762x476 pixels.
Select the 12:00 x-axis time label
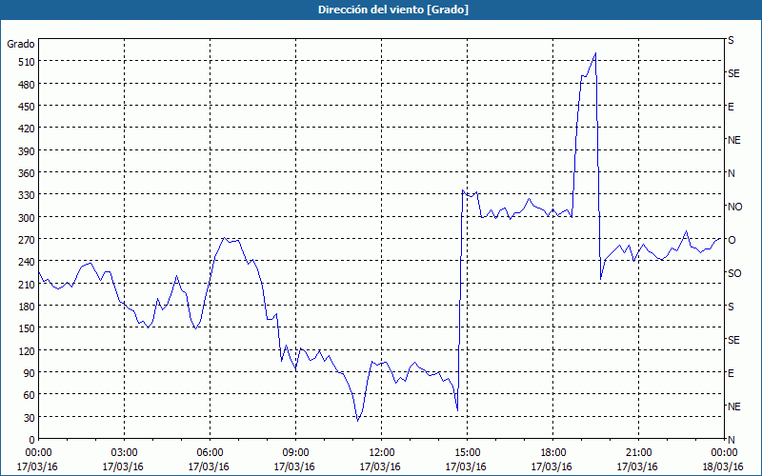pyautogui.click(x=382, y=453)
